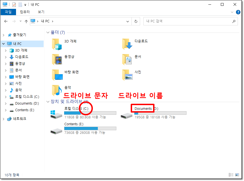Go up one folder level
This screenshot has height=181, width=244.
pyautogui.click(x=26, y=21)
